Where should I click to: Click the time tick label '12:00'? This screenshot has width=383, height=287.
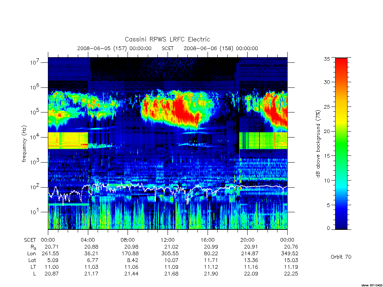(x=168, y=240)
